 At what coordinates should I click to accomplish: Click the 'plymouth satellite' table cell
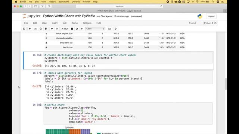(64, 38)
